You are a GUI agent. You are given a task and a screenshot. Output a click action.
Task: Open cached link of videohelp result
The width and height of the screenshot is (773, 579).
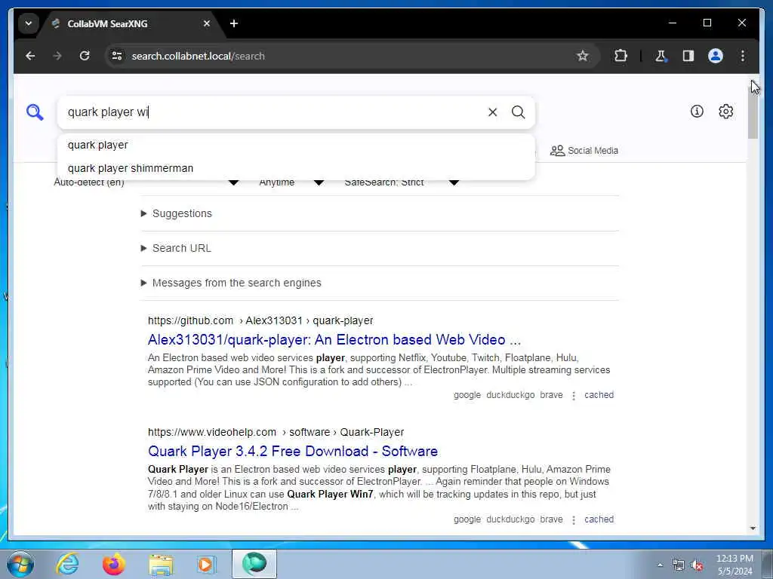tap(599, 519)
